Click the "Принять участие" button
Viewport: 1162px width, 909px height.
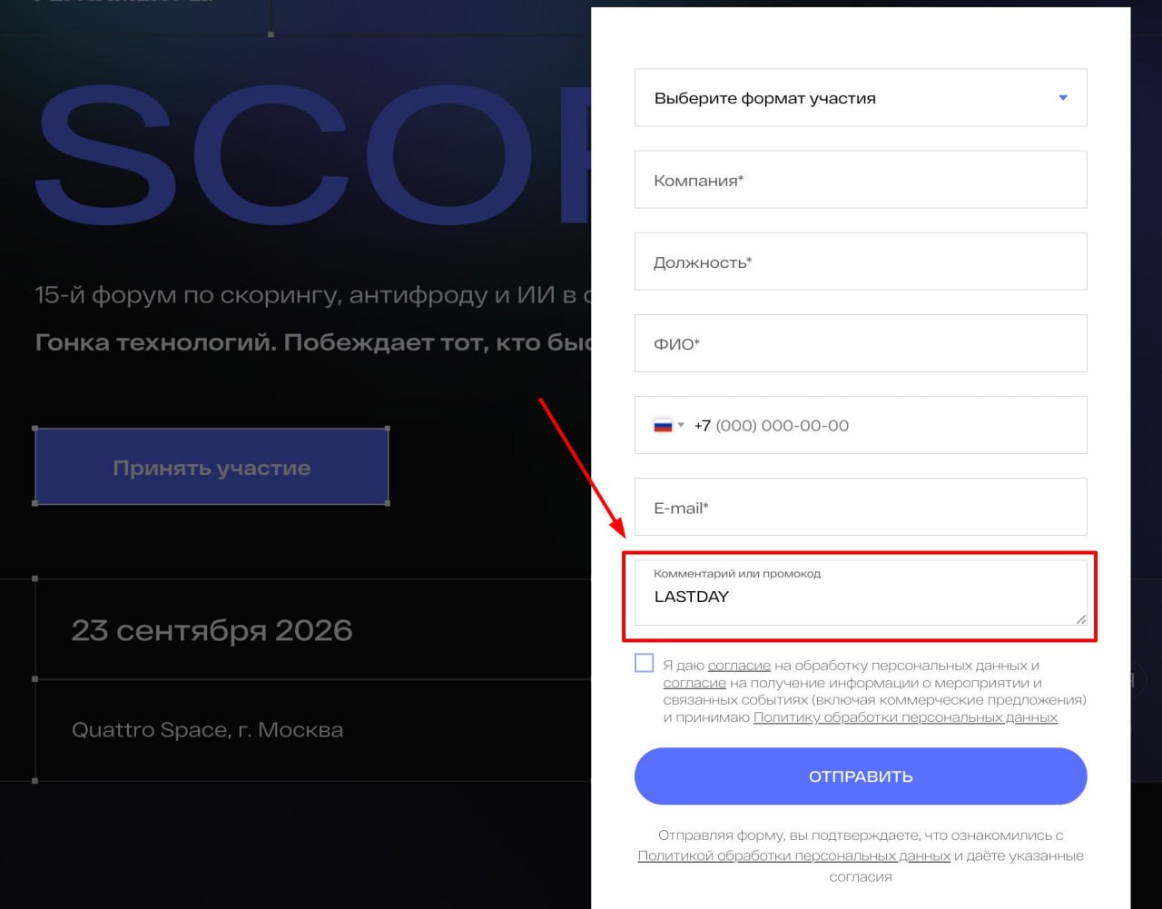pyautogui.click(x=212, y=467)
